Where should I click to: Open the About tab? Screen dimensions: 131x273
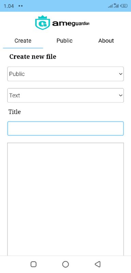point(106,41)
